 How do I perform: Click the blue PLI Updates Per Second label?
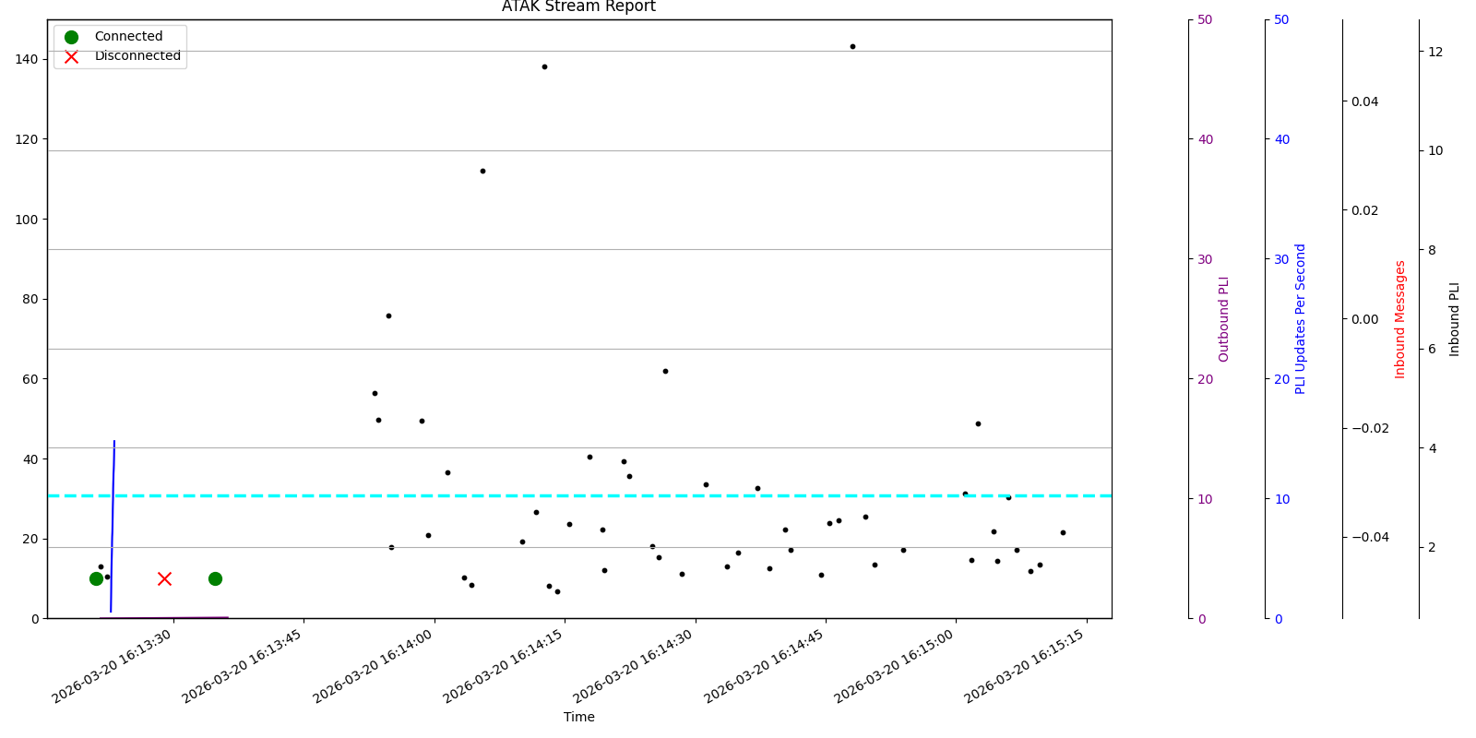click(x=1301, y=318)
